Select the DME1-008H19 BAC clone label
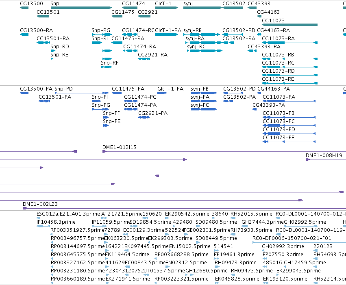The width and height of the screenshot is (346, 285). [x=324, y=155]
